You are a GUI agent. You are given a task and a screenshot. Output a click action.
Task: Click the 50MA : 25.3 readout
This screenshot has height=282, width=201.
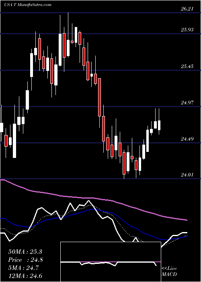point(25,252)
